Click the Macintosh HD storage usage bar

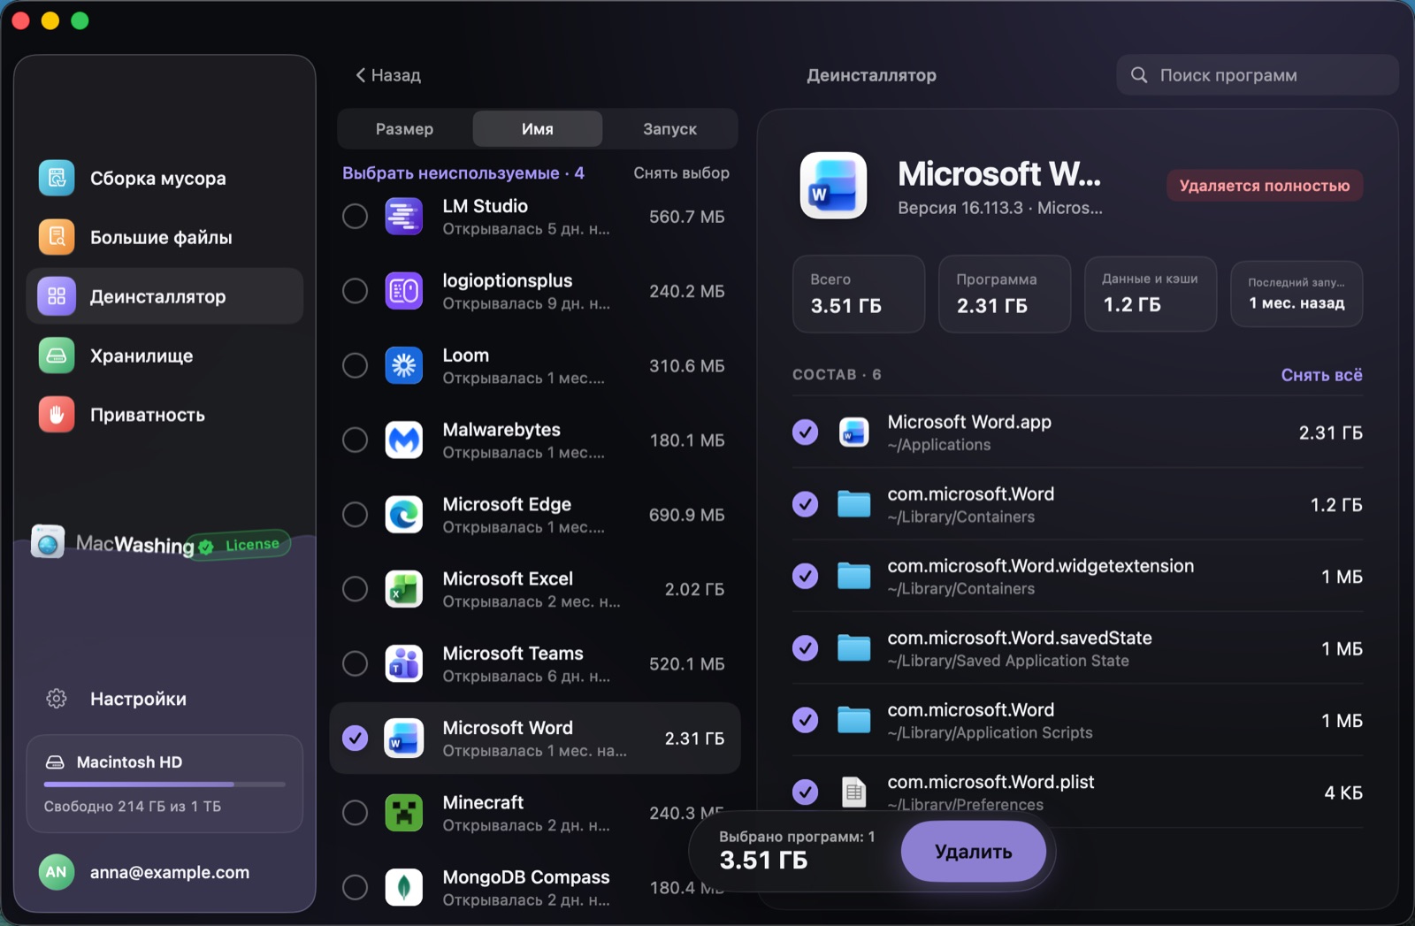164,784
